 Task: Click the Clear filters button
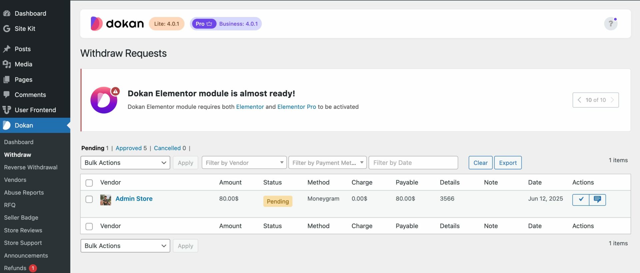coord(480,163)
